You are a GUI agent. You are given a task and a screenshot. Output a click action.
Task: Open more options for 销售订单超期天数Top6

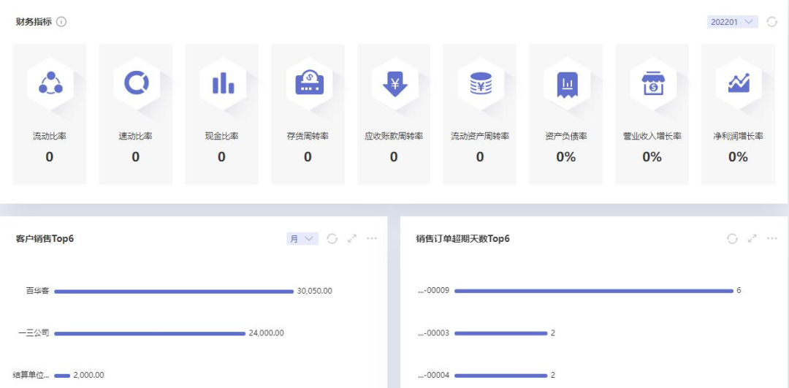point(772,238)
